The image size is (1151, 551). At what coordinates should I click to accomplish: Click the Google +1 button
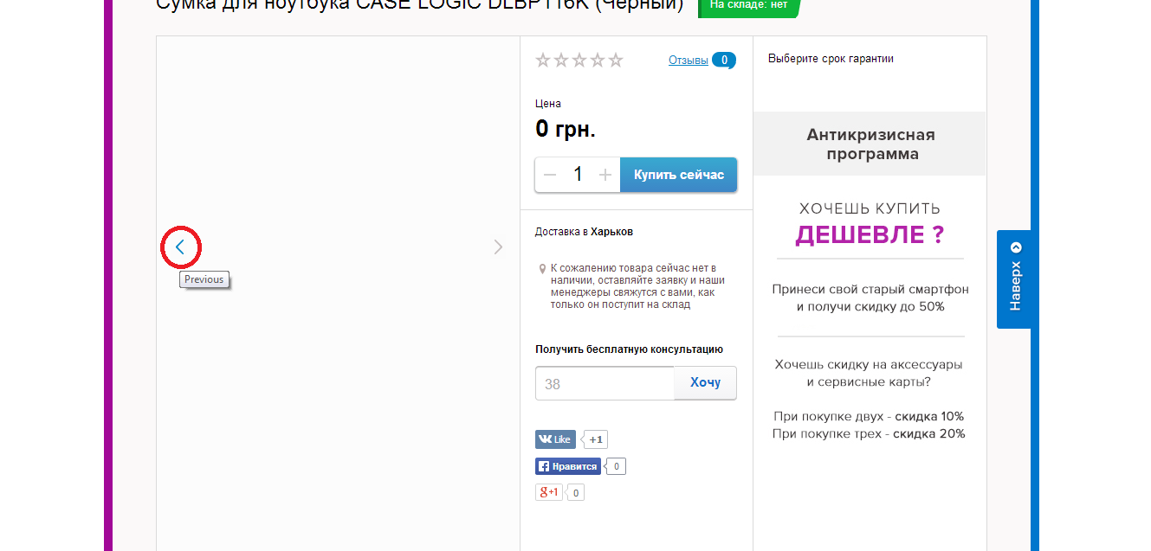(549, 492)
